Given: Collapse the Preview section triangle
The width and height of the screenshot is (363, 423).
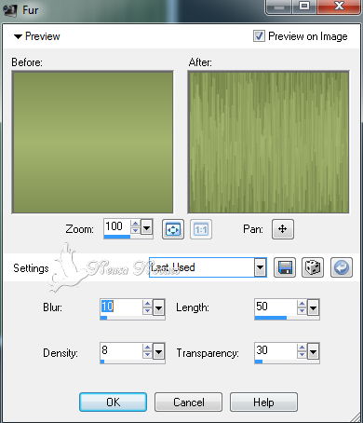Looking at the screenshot, I should tap(18, 36).
